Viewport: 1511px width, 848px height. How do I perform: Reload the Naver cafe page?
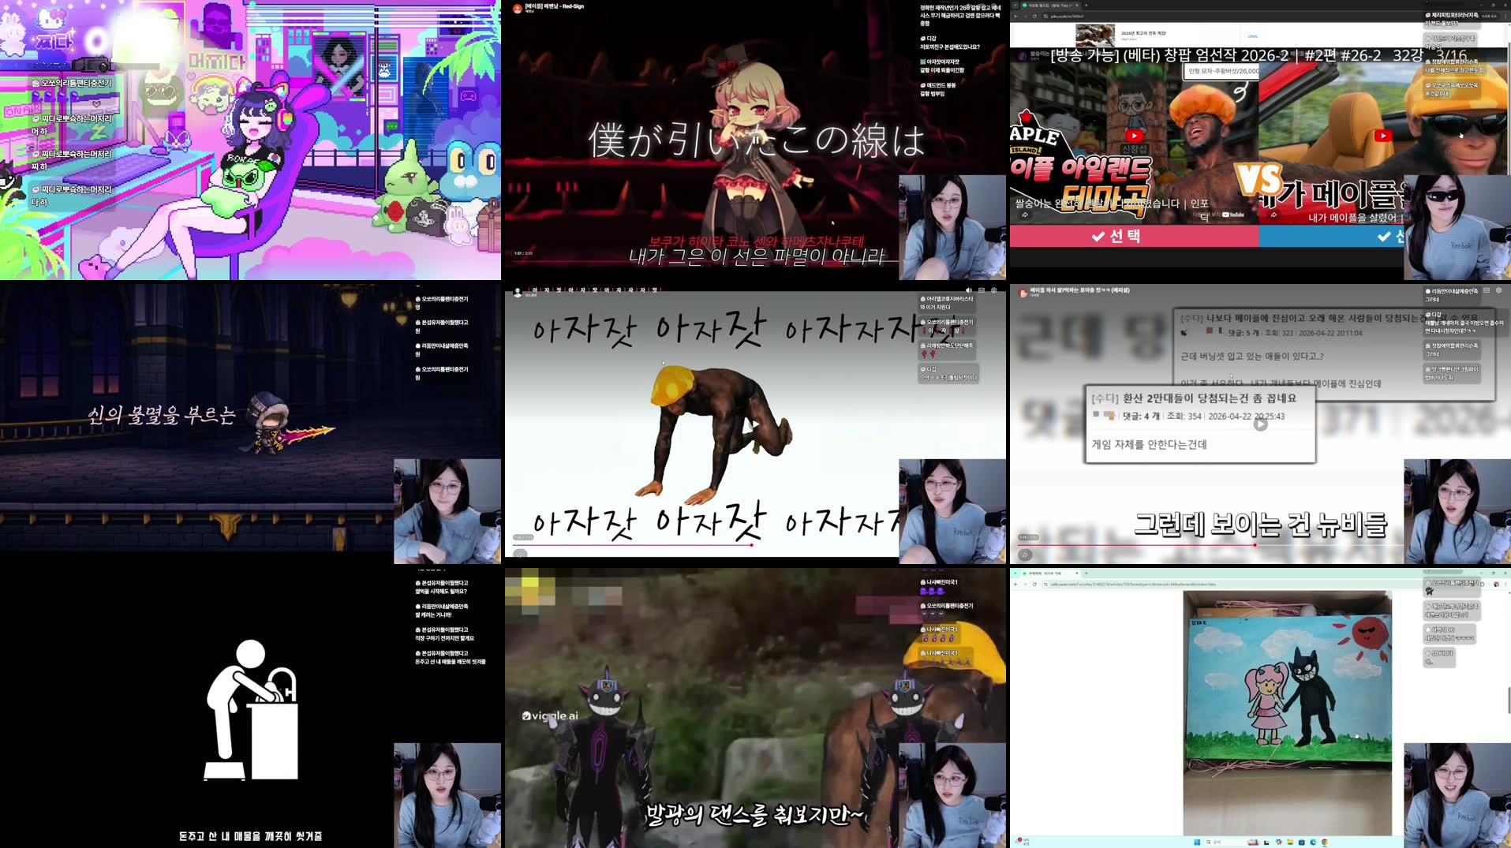tap(1034, 584)
